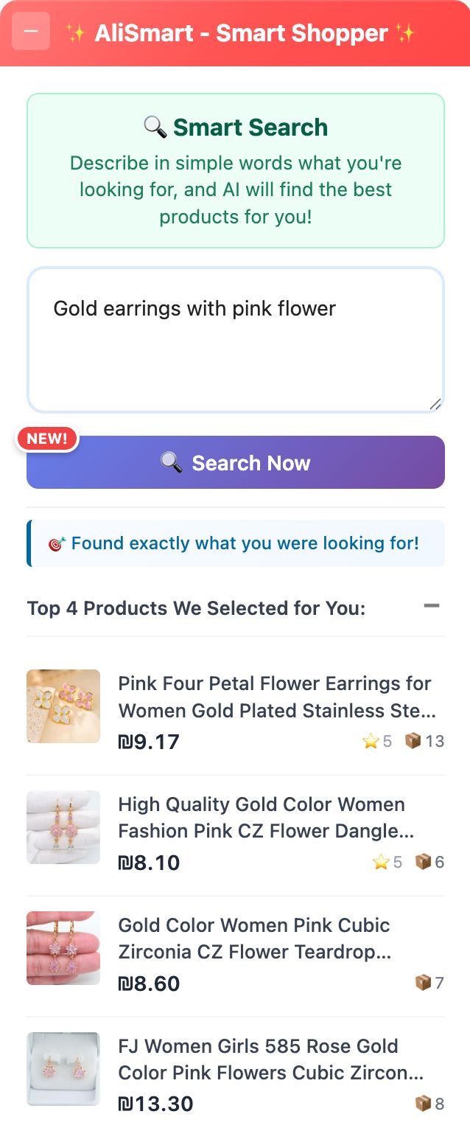Collapse the Top 4 Products list
The image size is (470, 1131).
click(432, 606)
